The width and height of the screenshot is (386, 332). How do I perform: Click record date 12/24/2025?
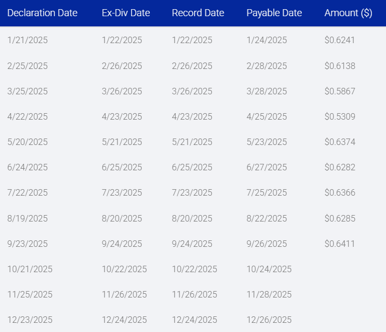tap(195, 320)
